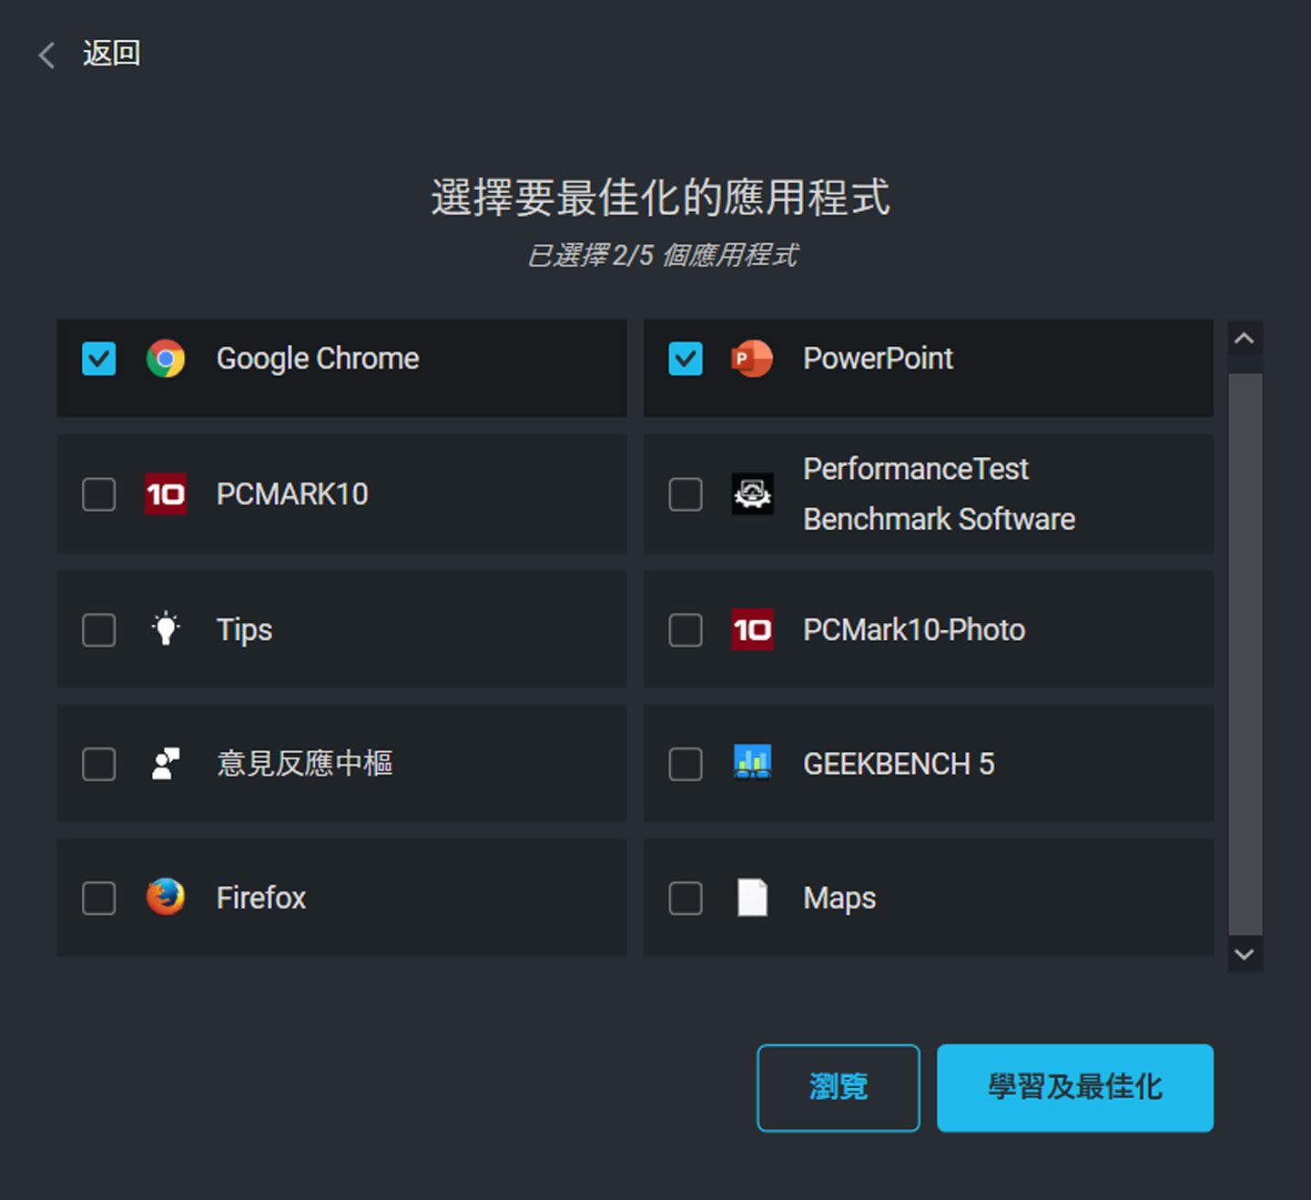Click the red PCMARK10 icon

coord(166,494)
